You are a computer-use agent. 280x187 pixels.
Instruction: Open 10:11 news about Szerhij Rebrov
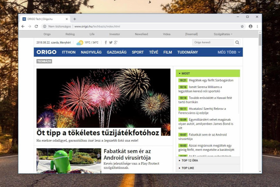click(202, 111)
